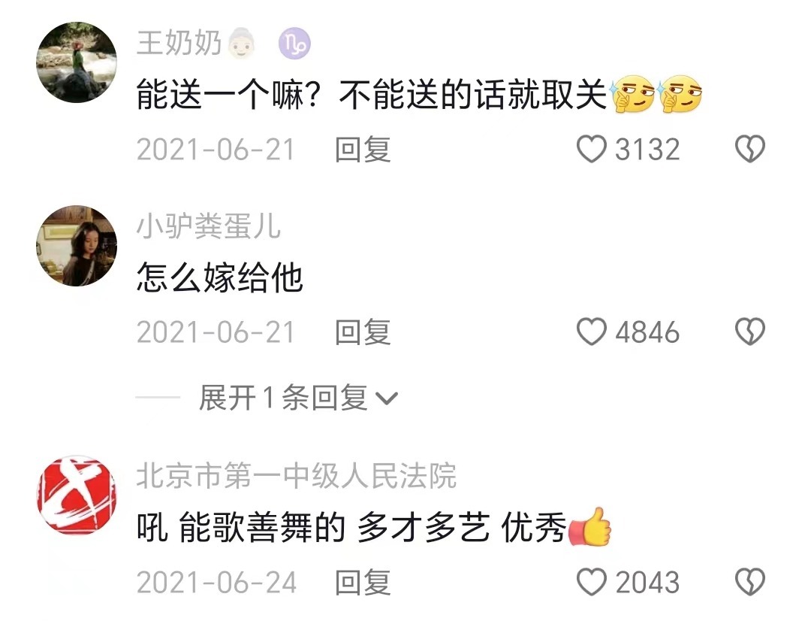Open 小驴粪蛋儿's profile avatar

pyautogui.click(x=77, y=246)
